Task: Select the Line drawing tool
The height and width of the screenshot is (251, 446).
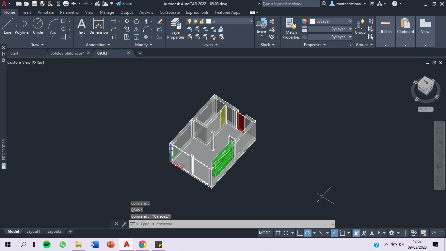Action: (8, 26)
